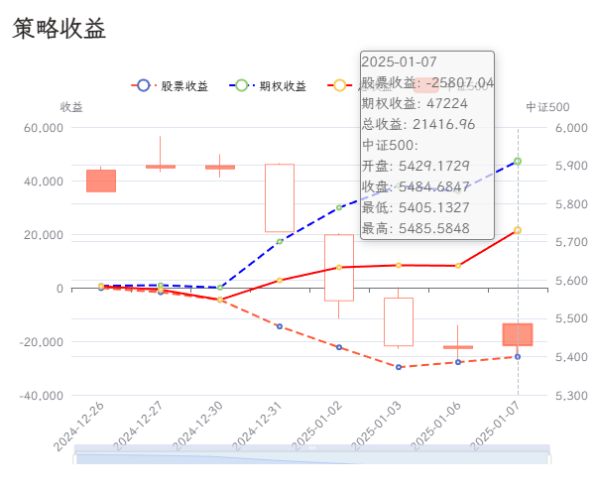Image resolution: width=595 pixels, height=489 pixels.
Task: Click the left handle of zoom slider
Action: click(76, 457)
